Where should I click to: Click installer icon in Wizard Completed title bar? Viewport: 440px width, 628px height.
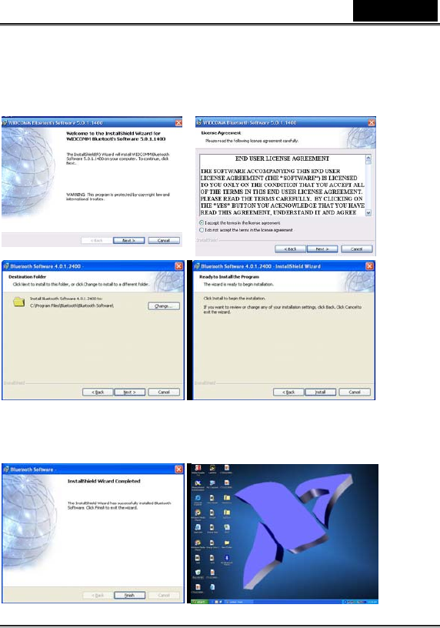pos(6,469)
